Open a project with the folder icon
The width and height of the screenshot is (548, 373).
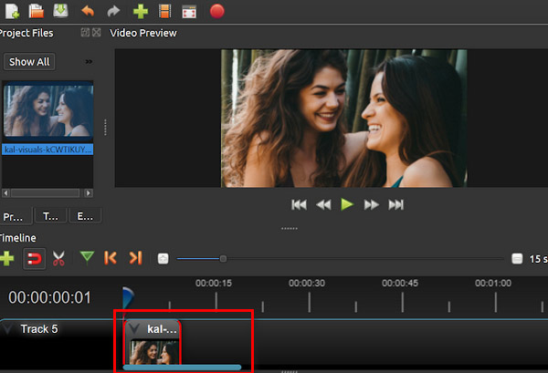click(36, 11)
